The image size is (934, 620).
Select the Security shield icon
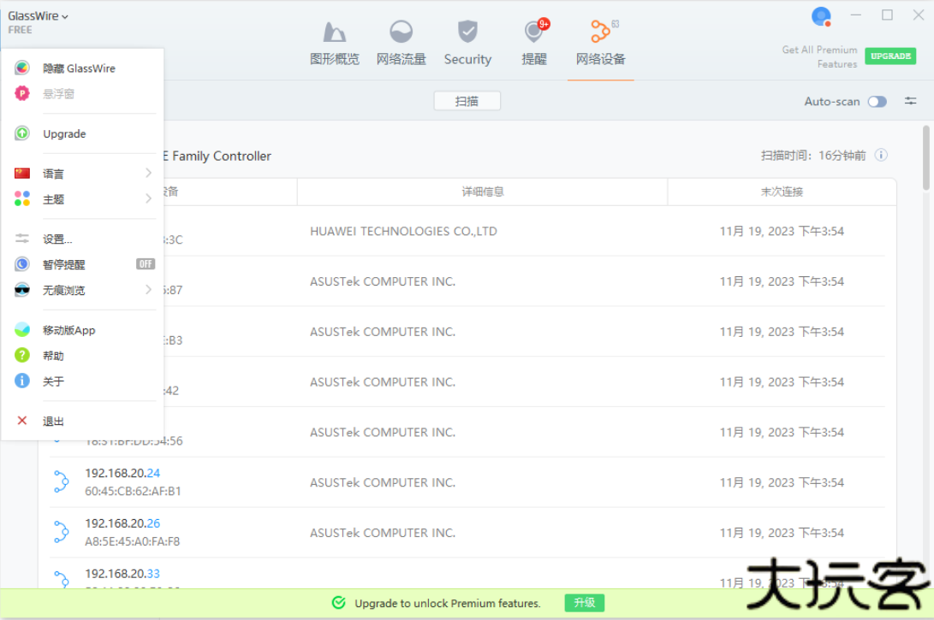467,32
